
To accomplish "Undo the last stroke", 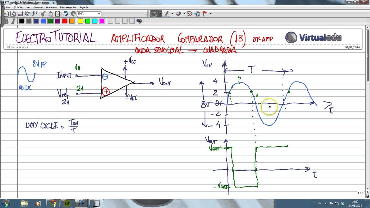I will 66,14.
